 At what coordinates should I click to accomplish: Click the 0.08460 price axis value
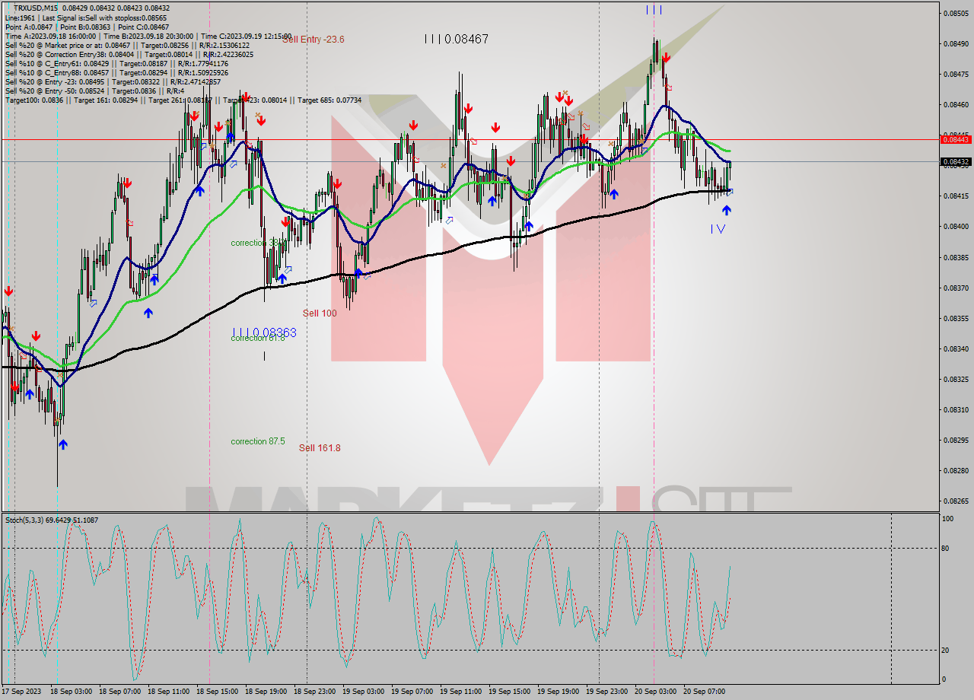pyautogui.click(x=956, y=104)
